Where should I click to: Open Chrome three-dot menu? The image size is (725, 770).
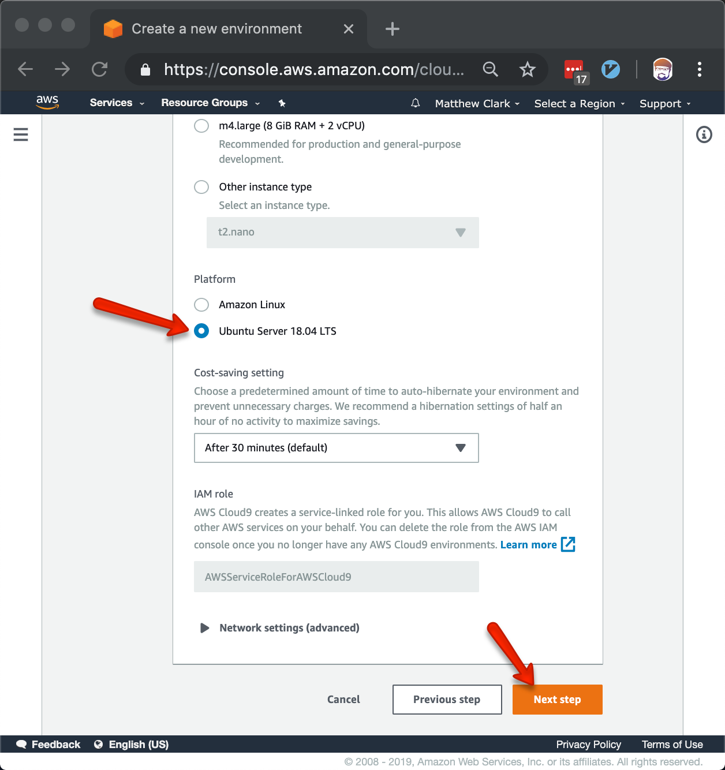coord(699,69)
